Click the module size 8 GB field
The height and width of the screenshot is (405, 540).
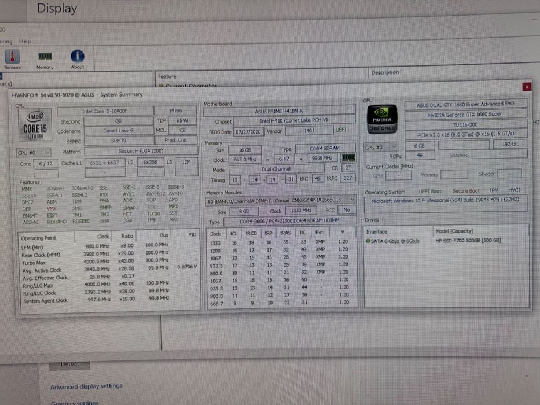(x=244, y=211)
